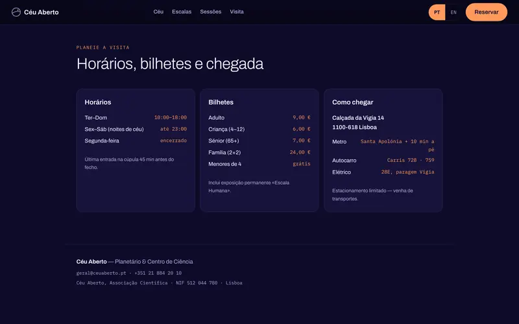Click the 'encerrado' status text

click(x=173, y=141)
